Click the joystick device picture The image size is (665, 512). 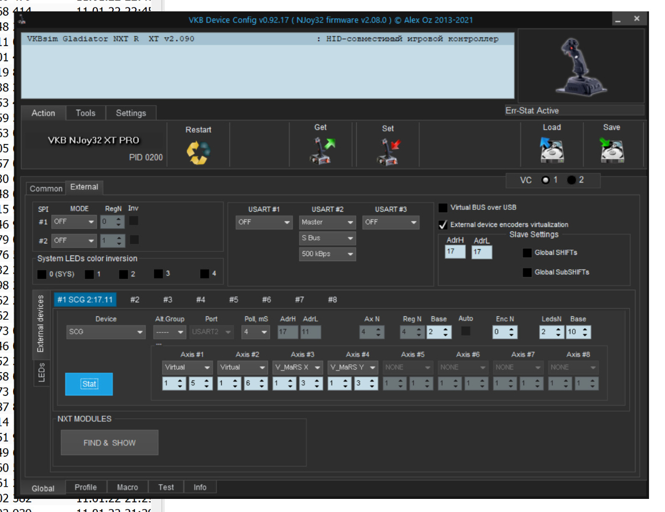[580, 66]
